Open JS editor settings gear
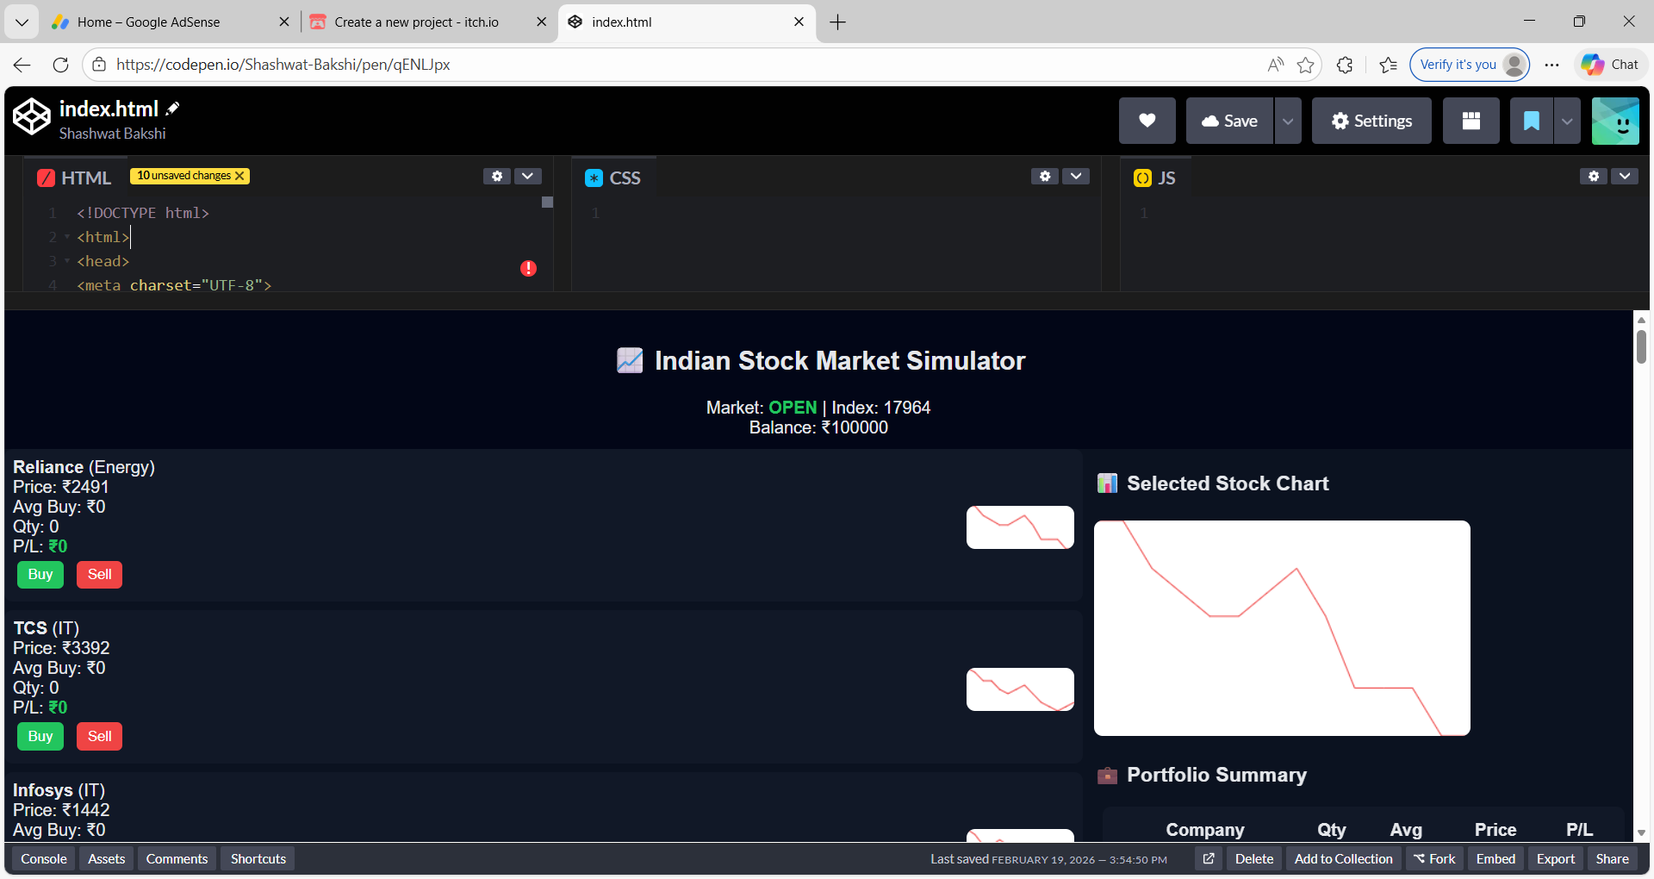The width and height of the screenshot is (1654, 879). click(x=1594, y=176)
